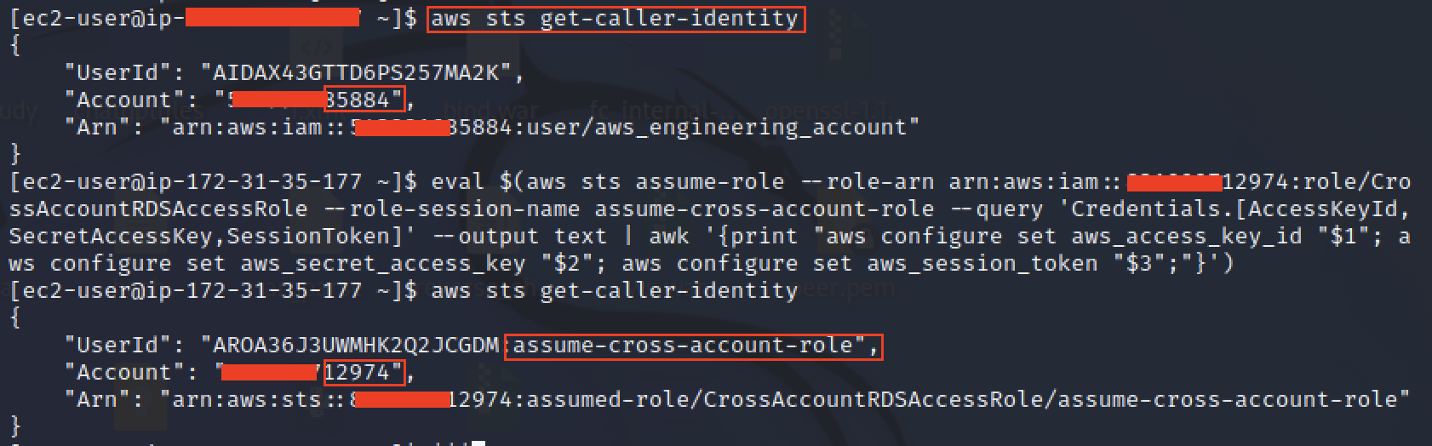Click the highlighted first get-caller-identity command
Viewport: 1432px width, 446px height.
tap(615, 18)
